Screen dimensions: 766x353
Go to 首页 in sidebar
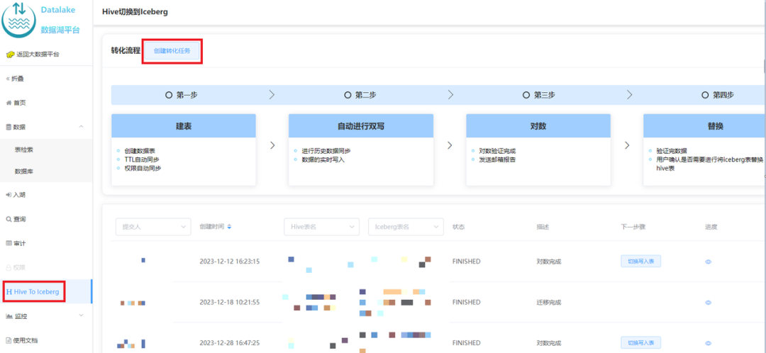(x=46, y=103)
